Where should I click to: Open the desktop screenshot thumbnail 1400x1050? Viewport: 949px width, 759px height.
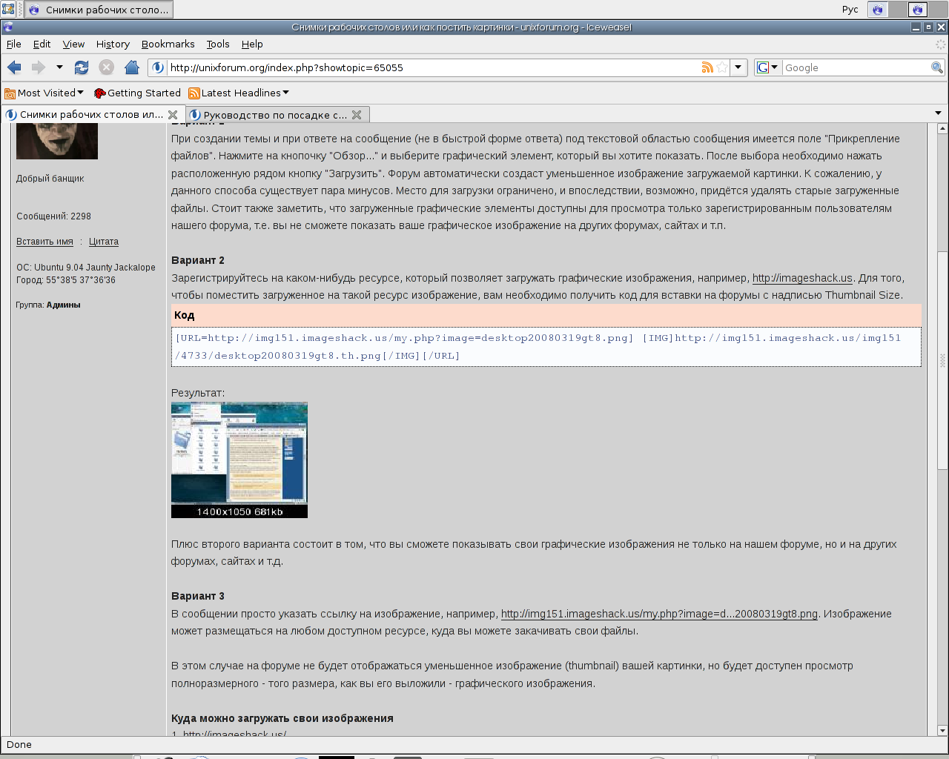tap(239, 460)
